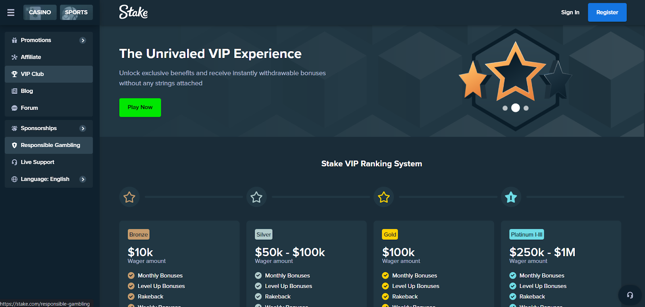Click The Unrivaled VIP Experience heading
The image size is (645, 307).
pyautogui.click(x=210, y=54)
